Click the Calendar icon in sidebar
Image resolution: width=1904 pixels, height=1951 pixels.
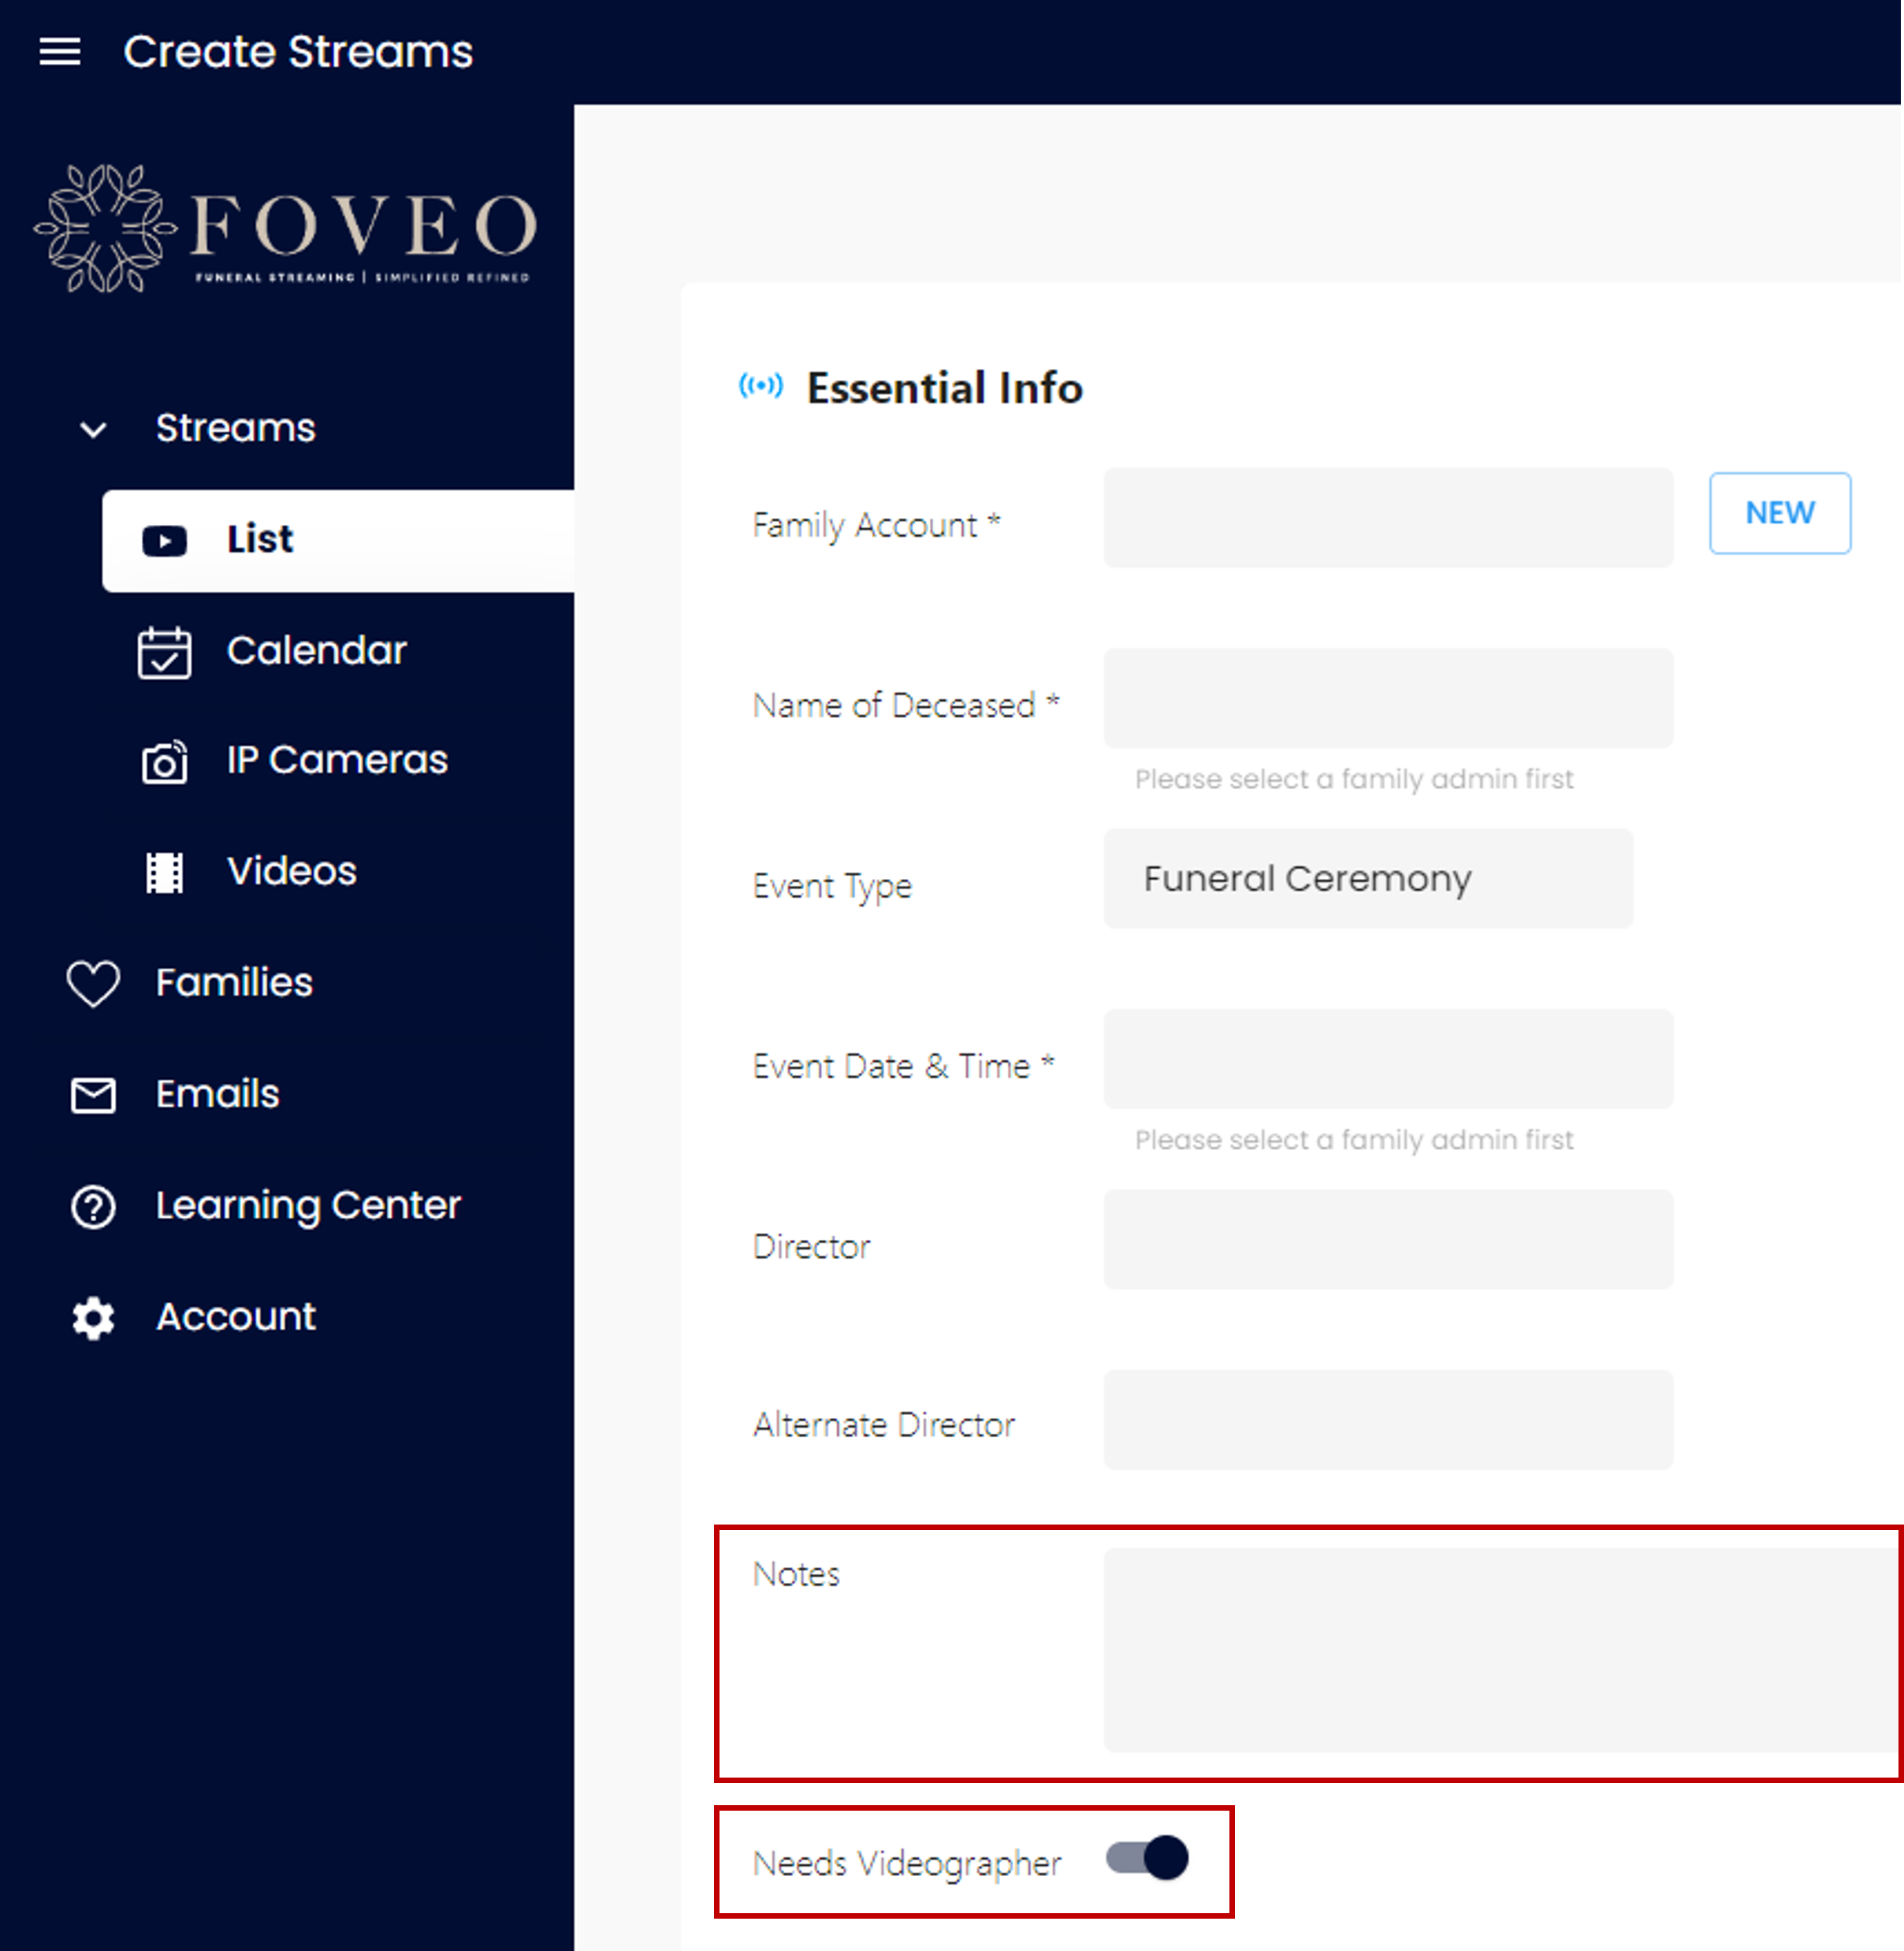click(164, 652)
